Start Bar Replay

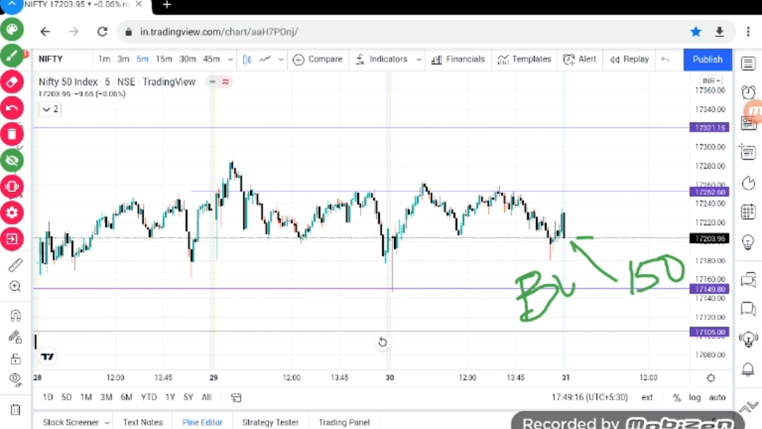point(629,59)
